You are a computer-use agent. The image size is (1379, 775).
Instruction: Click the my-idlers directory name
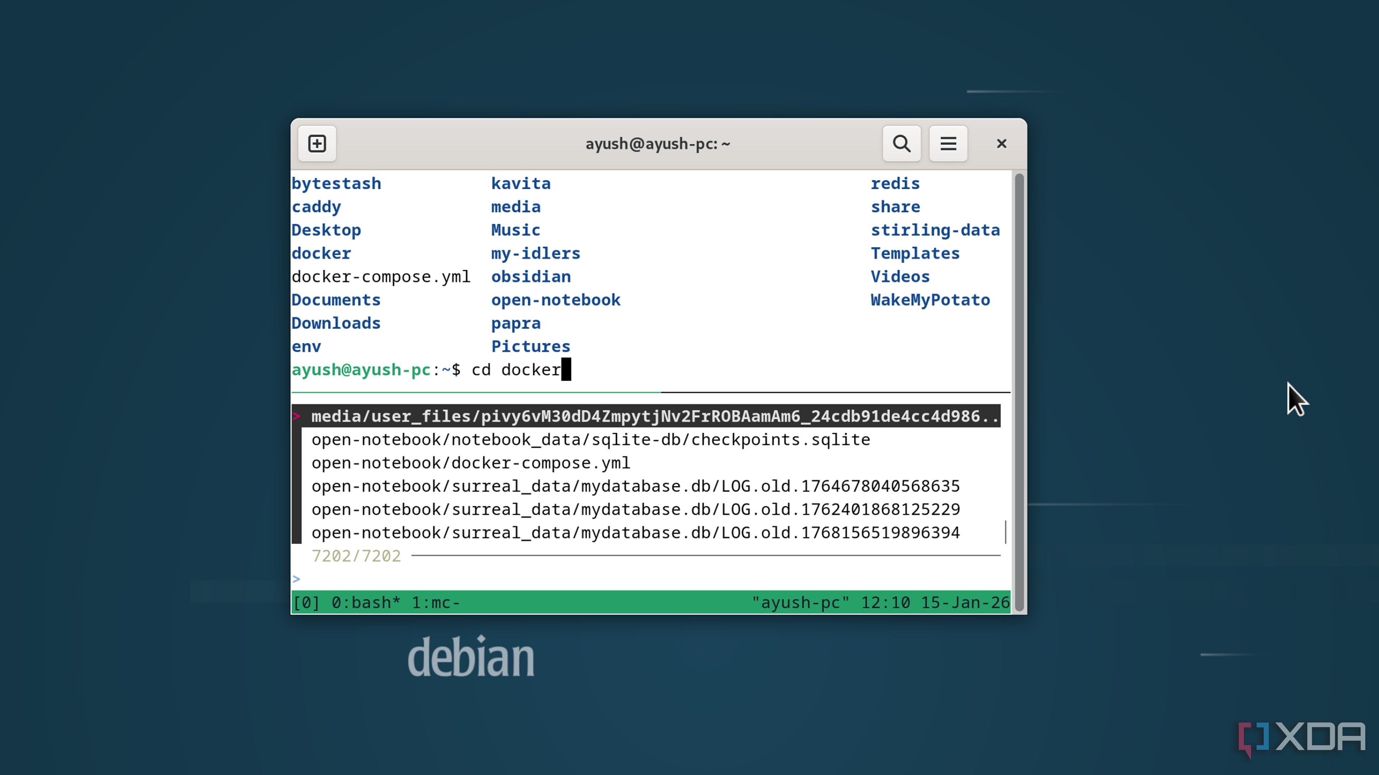[x=536, y=254]
